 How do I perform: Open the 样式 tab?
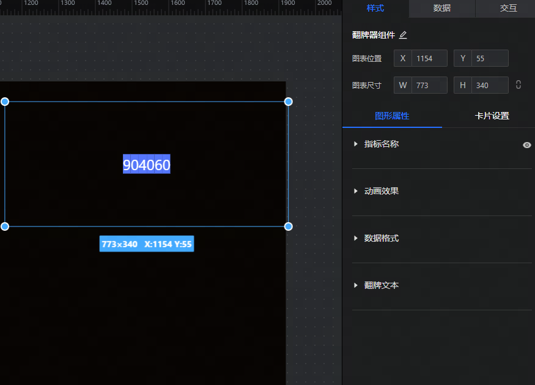[x=375, y=9]
